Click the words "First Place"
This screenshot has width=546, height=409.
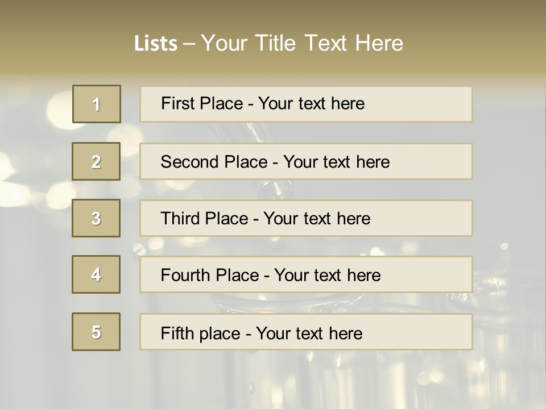click(201, 103)
